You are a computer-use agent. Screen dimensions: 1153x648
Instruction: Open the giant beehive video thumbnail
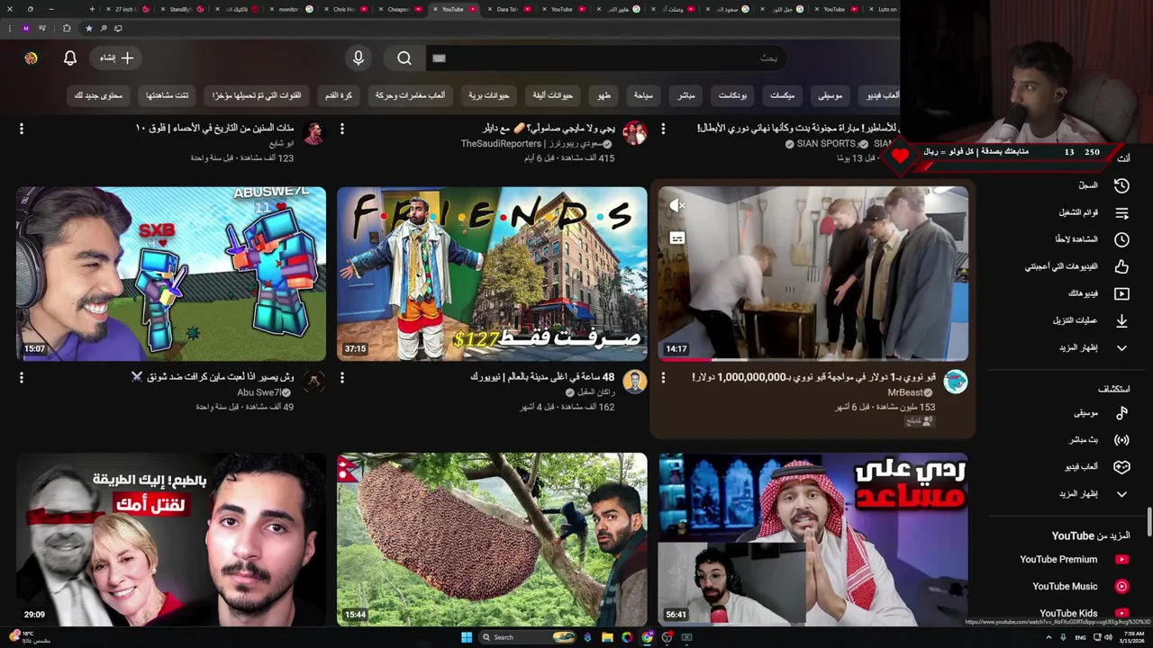point(492,539)
